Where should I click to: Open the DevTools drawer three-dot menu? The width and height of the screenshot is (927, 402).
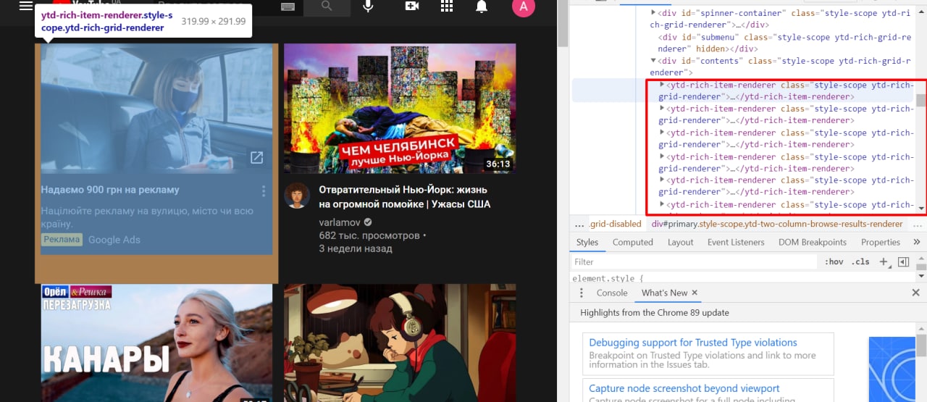(581, 293)
